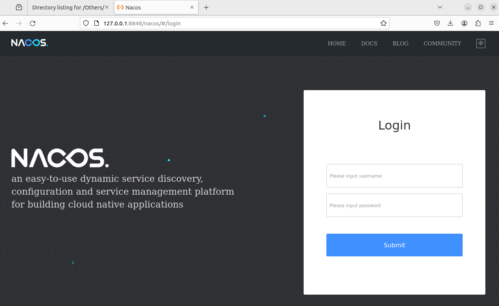Focus the password input field
Screen dimensions: 499x306
[x=395, y=205]
